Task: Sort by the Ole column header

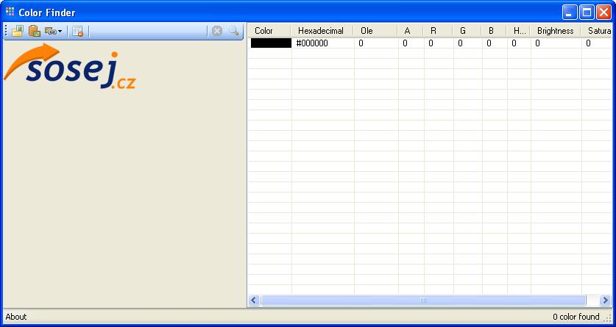Action: pos(375,31)
